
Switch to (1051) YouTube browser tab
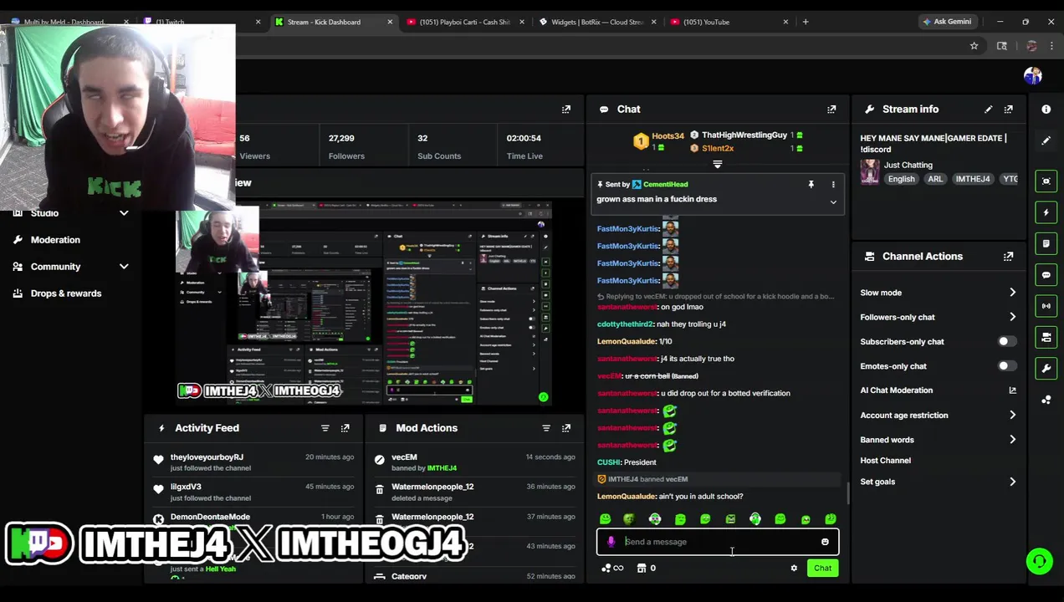(x=728, y=22)
